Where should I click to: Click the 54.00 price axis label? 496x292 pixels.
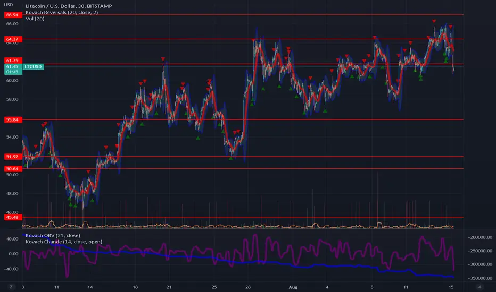pyautogui.click(x=12, y=137)
